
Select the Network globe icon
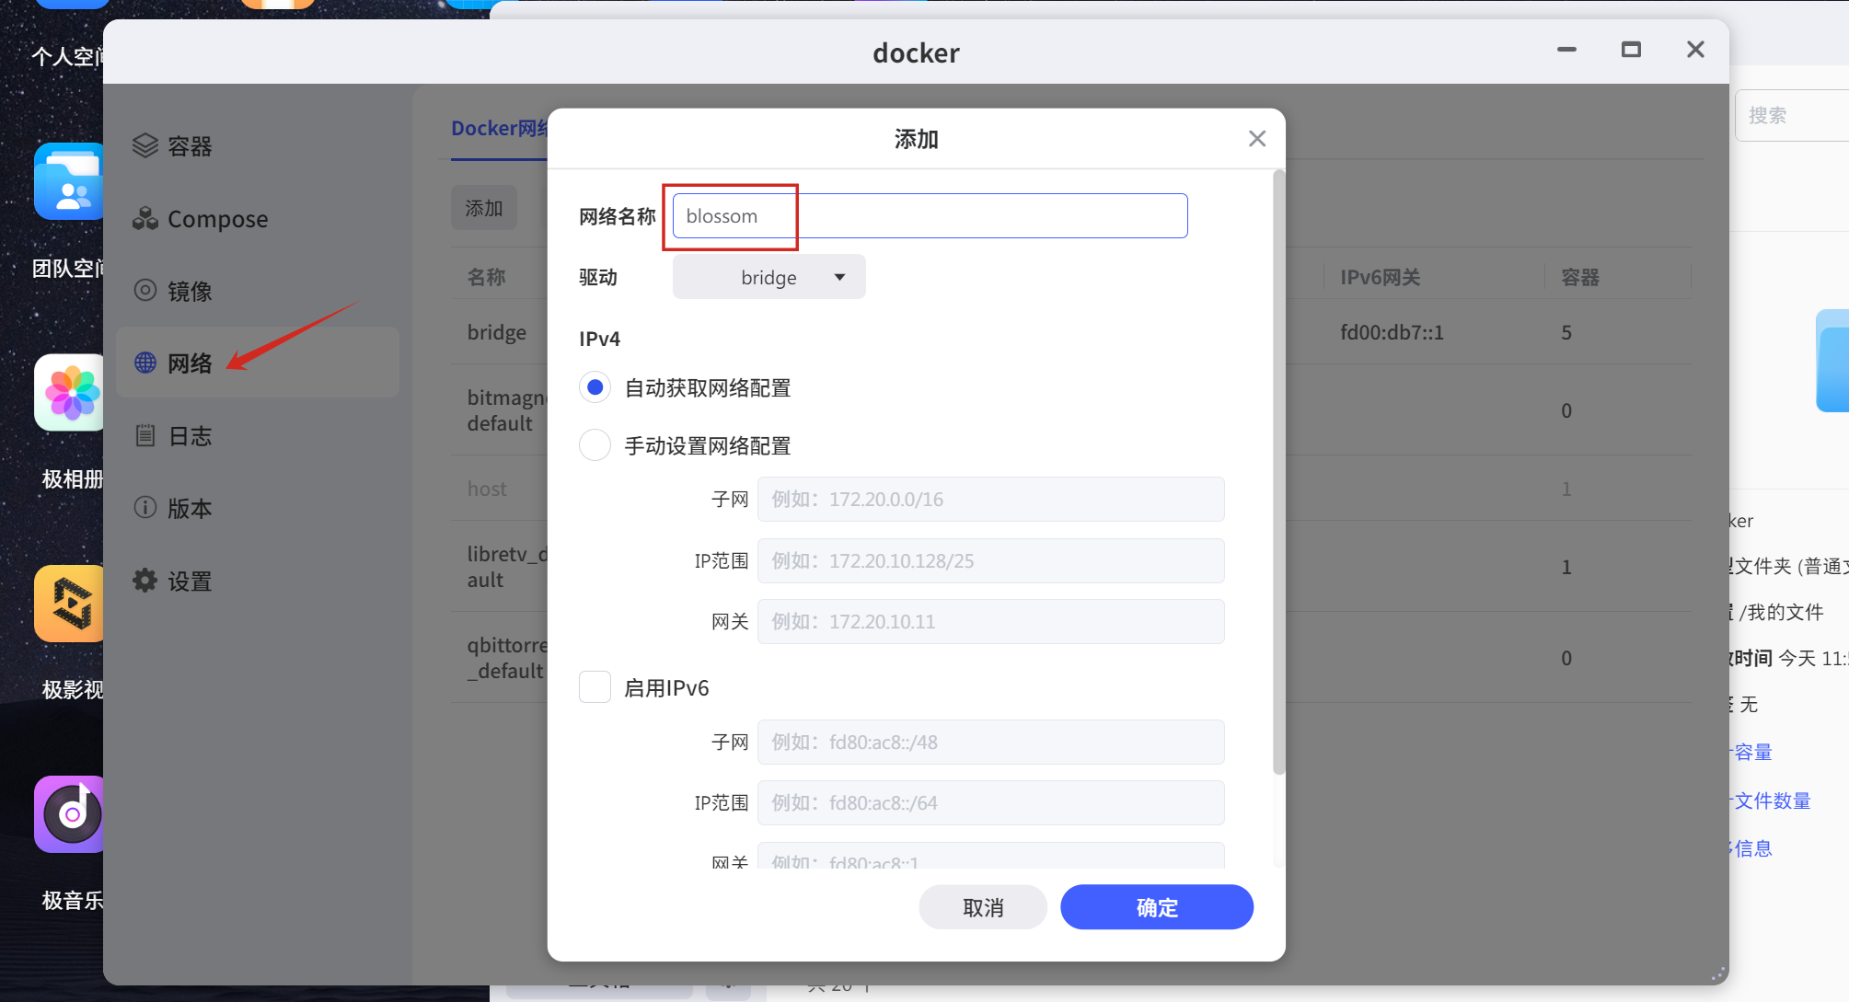pos(145,363)
